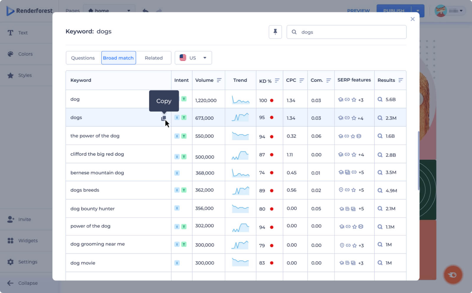Click the Publish button

pos(394,11)
